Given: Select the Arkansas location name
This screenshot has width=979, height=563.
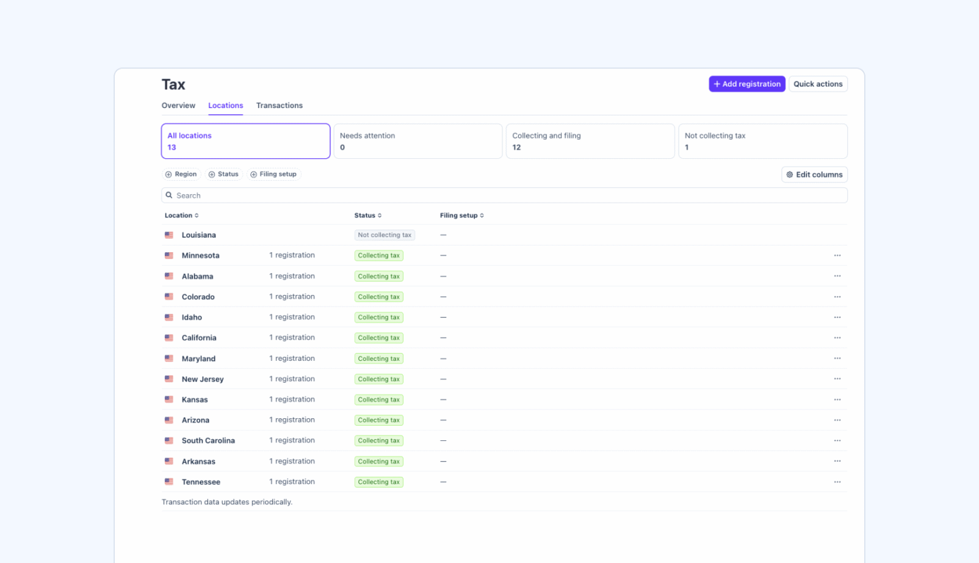Looking at the screenshot, I should [198, 461].
